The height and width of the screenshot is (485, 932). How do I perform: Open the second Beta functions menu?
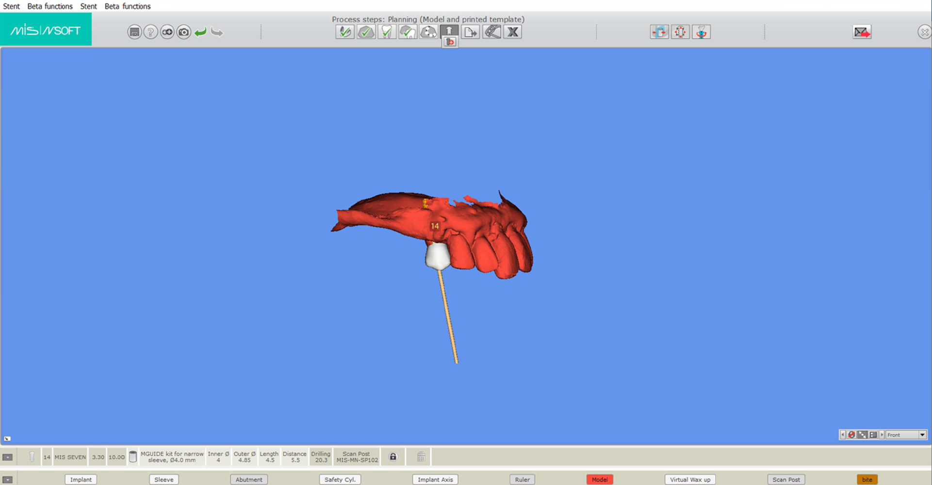128,6
